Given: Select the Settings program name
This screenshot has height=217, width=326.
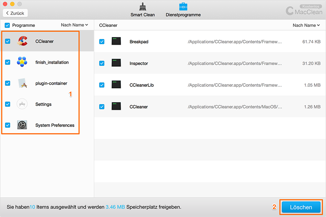Looking at the screenshot, I should pyautogui.click(x=43, y=104).
